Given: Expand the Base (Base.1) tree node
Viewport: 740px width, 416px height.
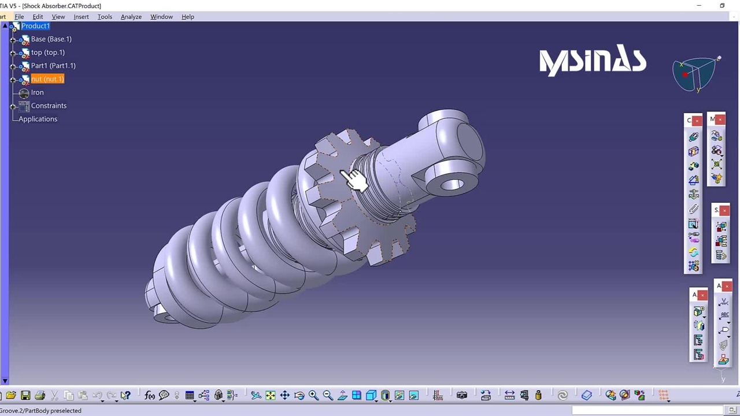Looking at the screenshot, I should (13, 39).
